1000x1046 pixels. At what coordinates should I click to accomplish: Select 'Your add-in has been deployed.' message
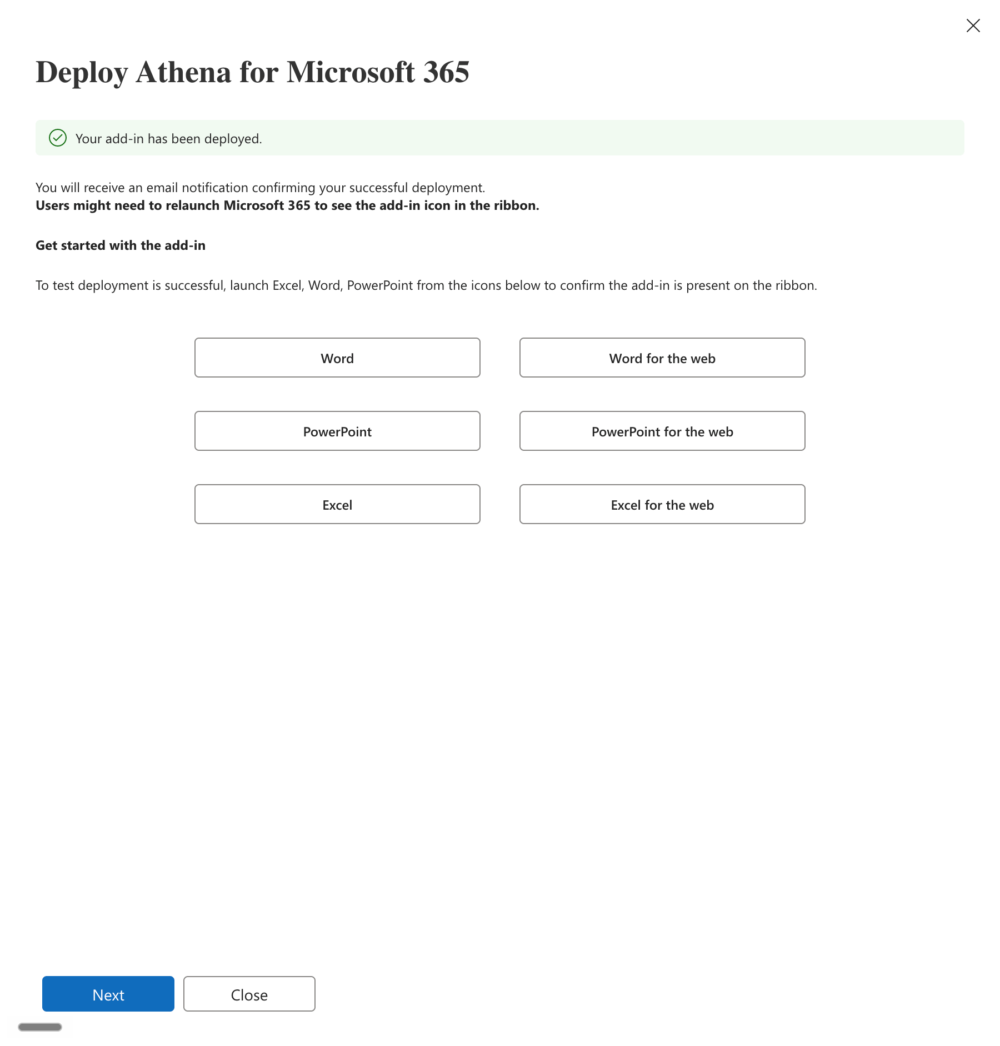(x=168, y=139)
